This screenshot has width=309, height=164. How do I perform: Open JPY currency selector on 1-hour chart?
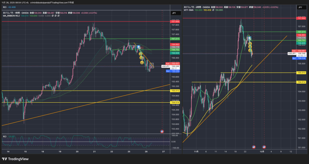174,13
